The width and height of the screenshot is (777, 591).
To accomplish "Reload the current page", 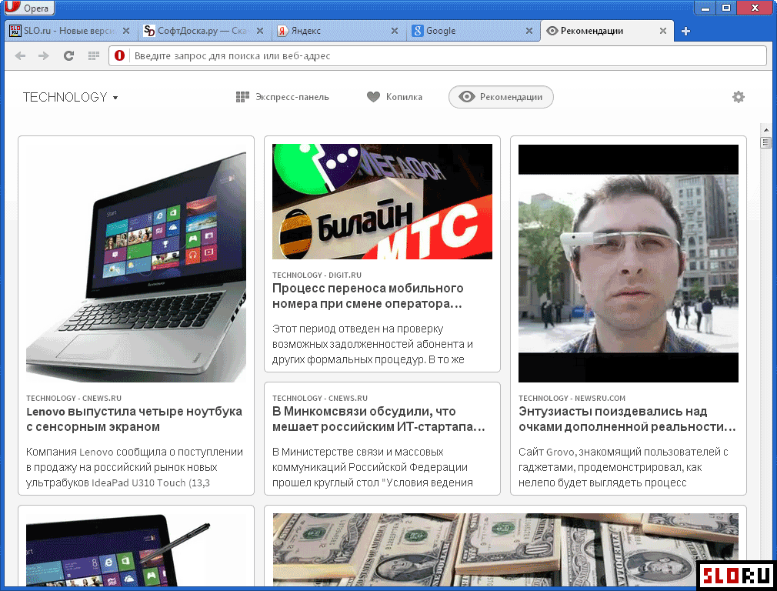I will (x=69, y=56).
